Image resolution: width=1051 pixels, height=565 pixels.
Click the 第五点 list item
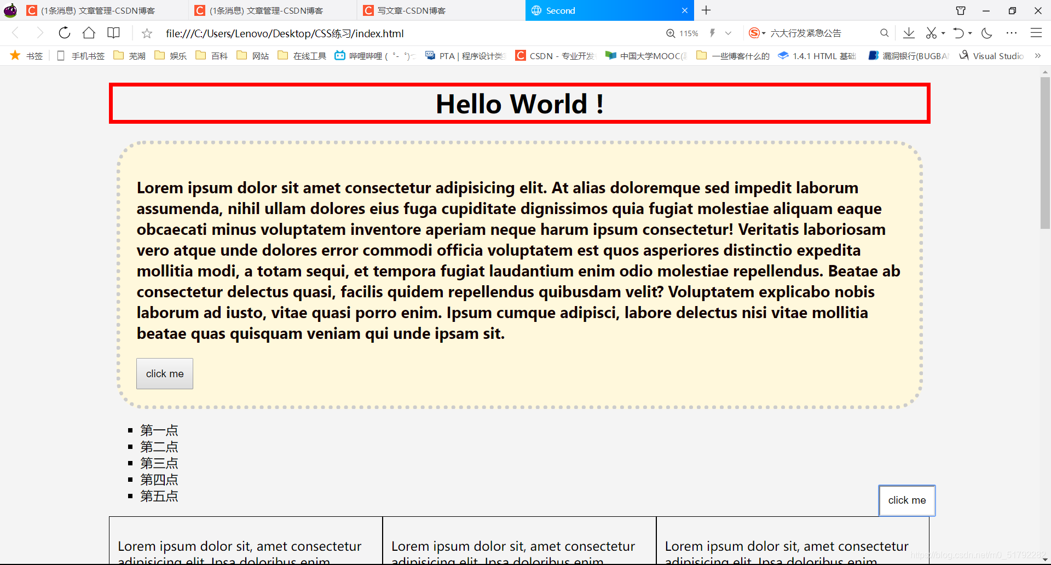click(159, 496)
